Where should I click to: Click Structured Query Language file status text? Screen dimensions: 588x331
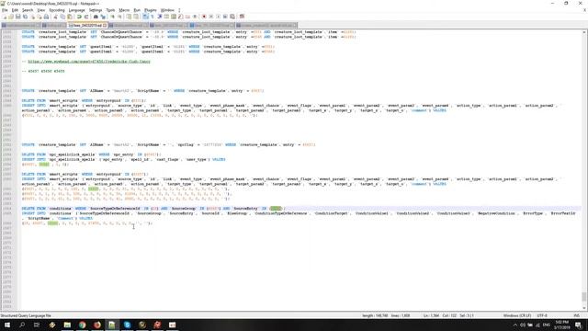pos(26,315)
